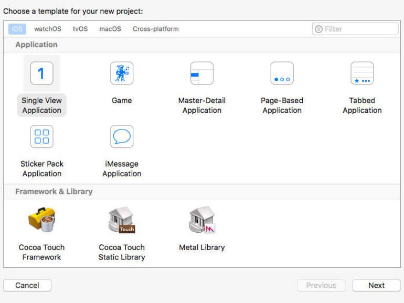Click the filter icon in search field
The height and width of the screenshot is (303, 404).
click(318, 29)
